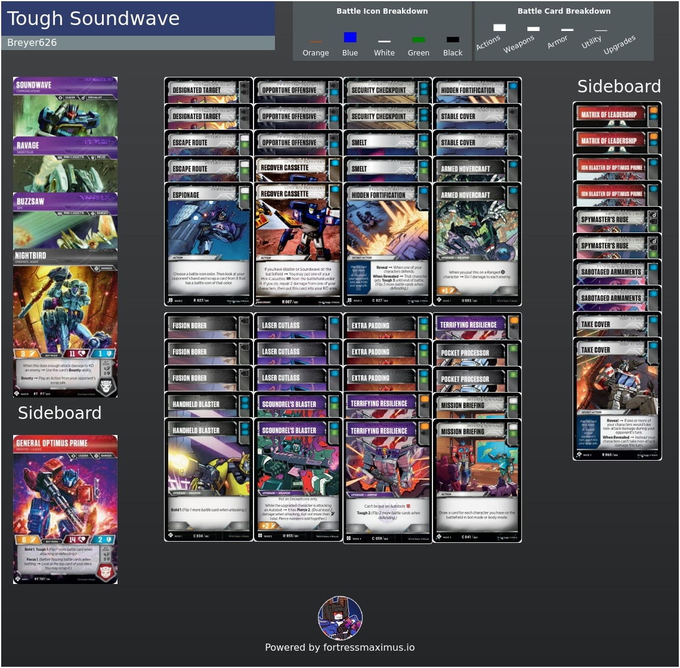
Task: Select the full-art Hidden Fortification card artwork
Action: pyautogui.click(x=387, y=228)
